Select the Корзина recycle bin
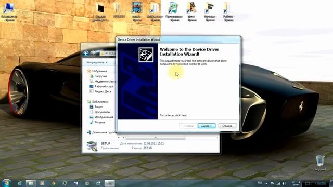This screenshot has height=187, width=333. pyautogui.click(x=320, y=163)
